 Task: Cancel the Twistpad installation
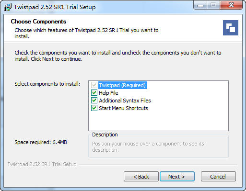click(218, 177)
